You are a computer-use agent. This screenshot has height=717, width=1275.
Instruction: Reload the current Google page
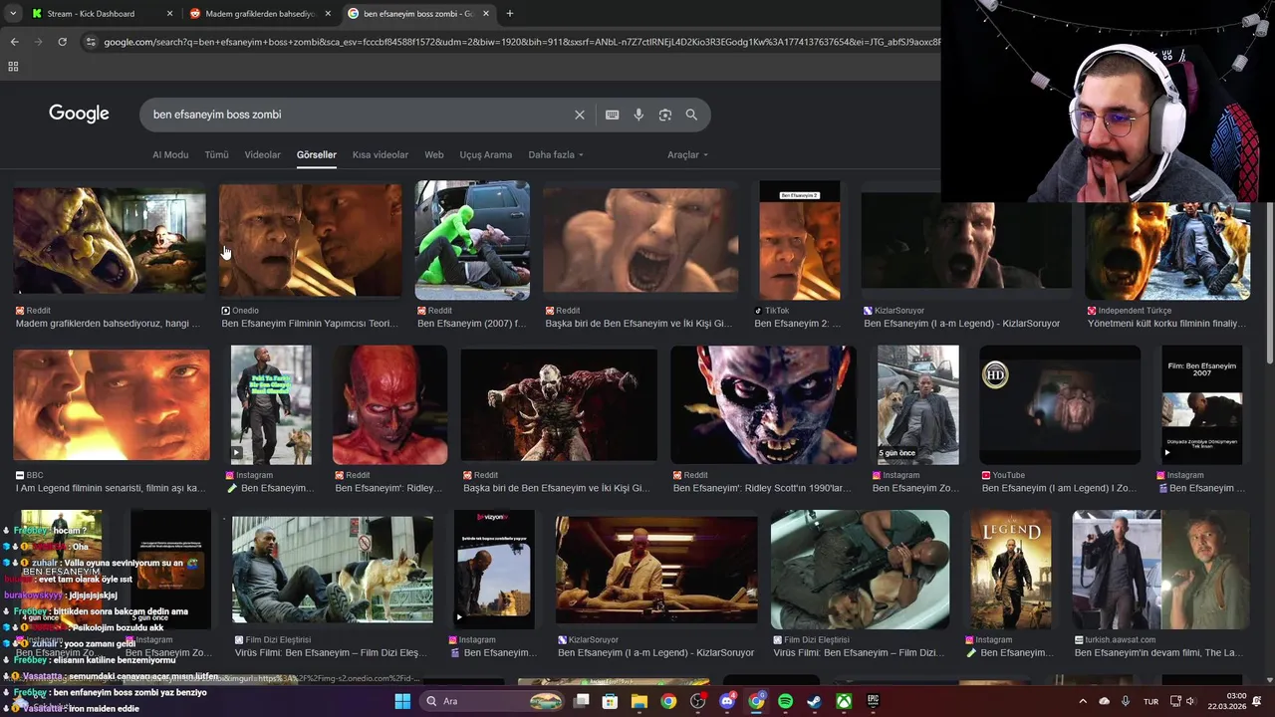coord(62,42)
